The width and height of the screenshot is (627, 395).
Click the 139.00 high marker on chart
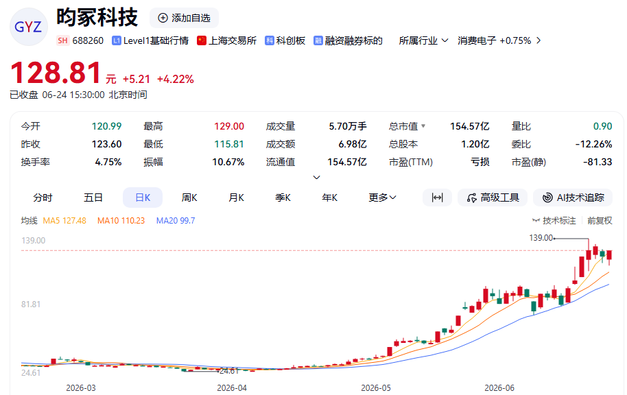tap(541, 238)
